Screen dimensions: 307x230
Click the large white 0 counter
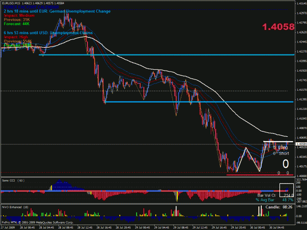point(285,164)
